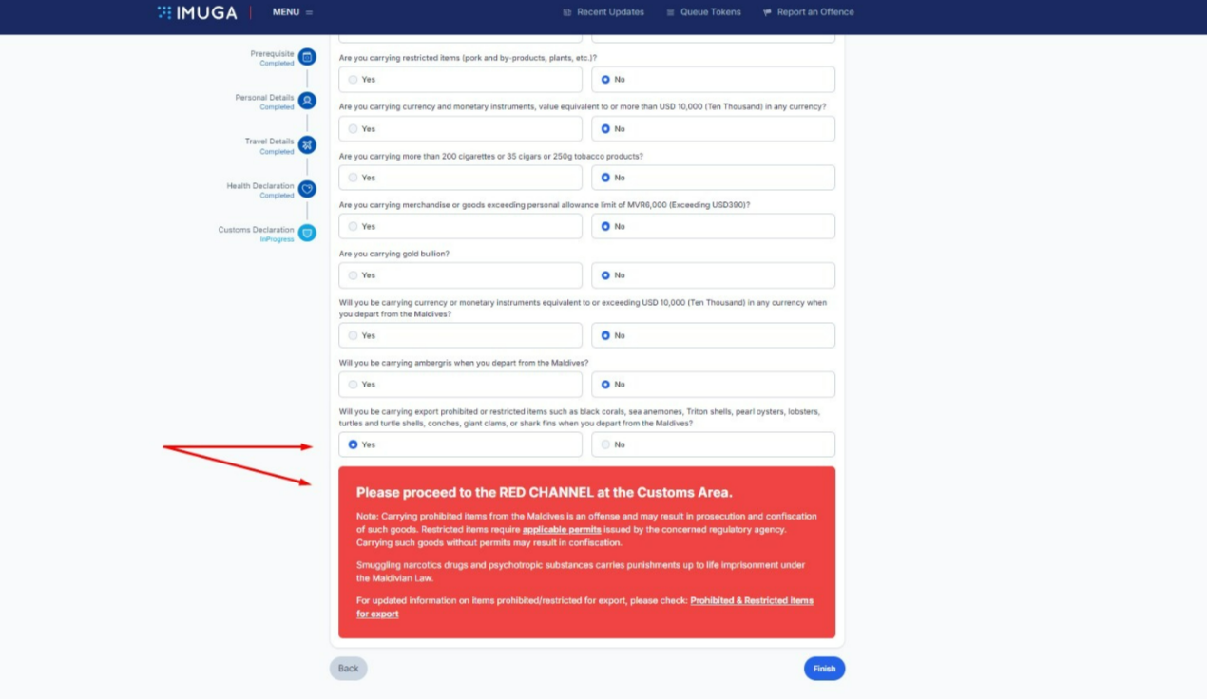Select the Personal Details step icon
Screen dimensions: 1207x699
(307, 101)
